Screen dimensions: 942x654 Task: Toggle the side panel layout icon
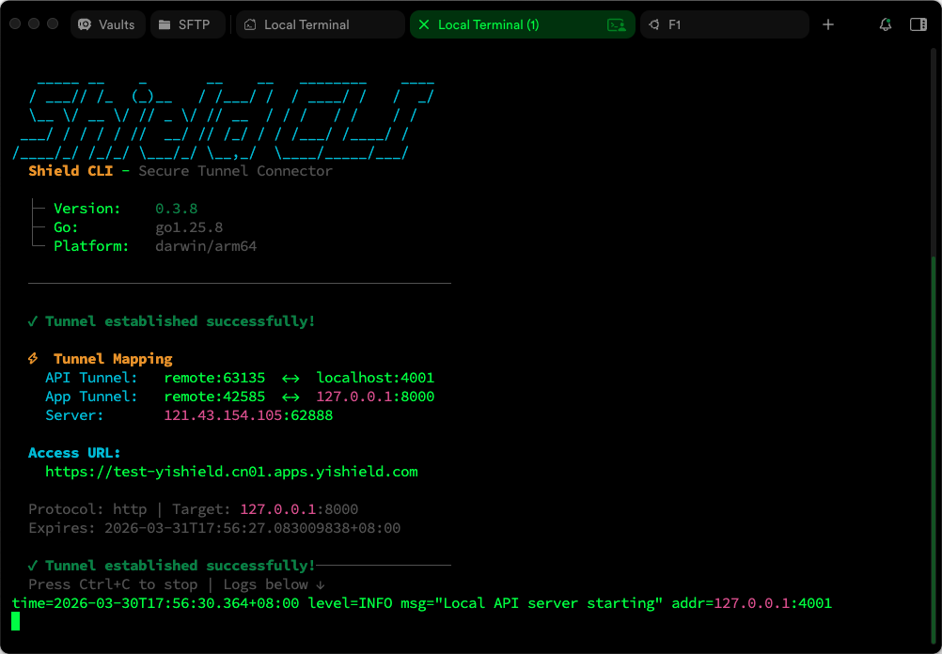coord(918,24)
